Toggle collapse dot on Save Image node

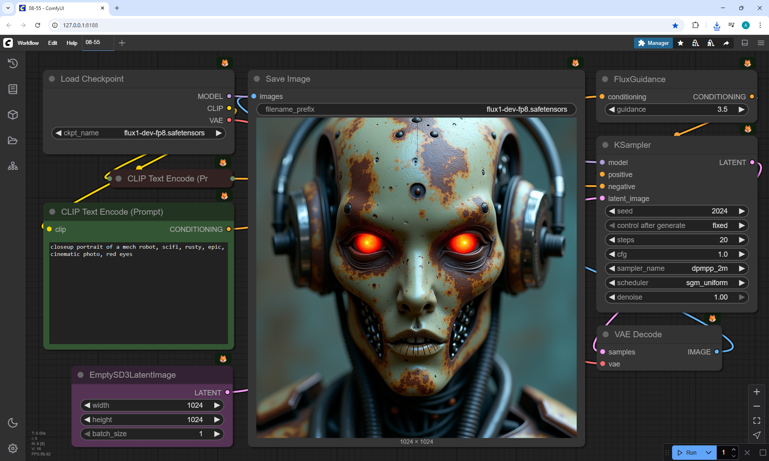point(257,79)
